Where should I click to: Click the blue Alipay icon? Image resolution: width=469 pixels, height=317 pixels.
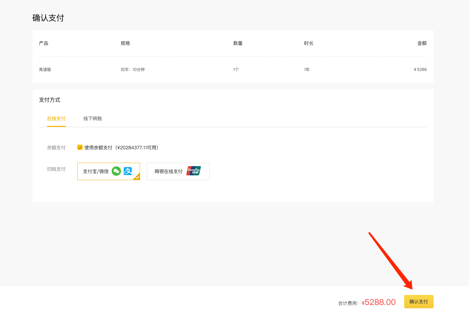[x=128, y=171]
